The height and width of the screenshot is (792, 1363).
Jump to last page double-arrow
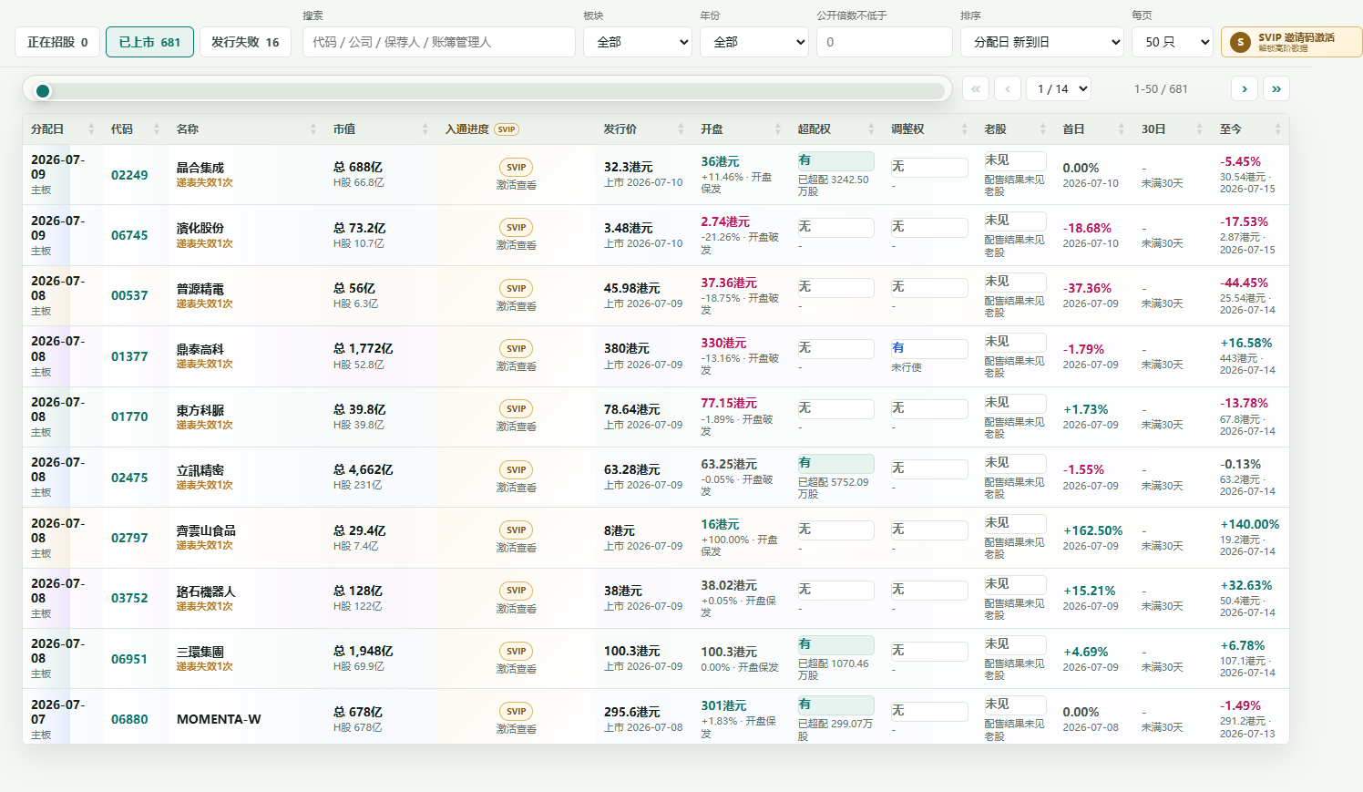(x=1276, y=88)
